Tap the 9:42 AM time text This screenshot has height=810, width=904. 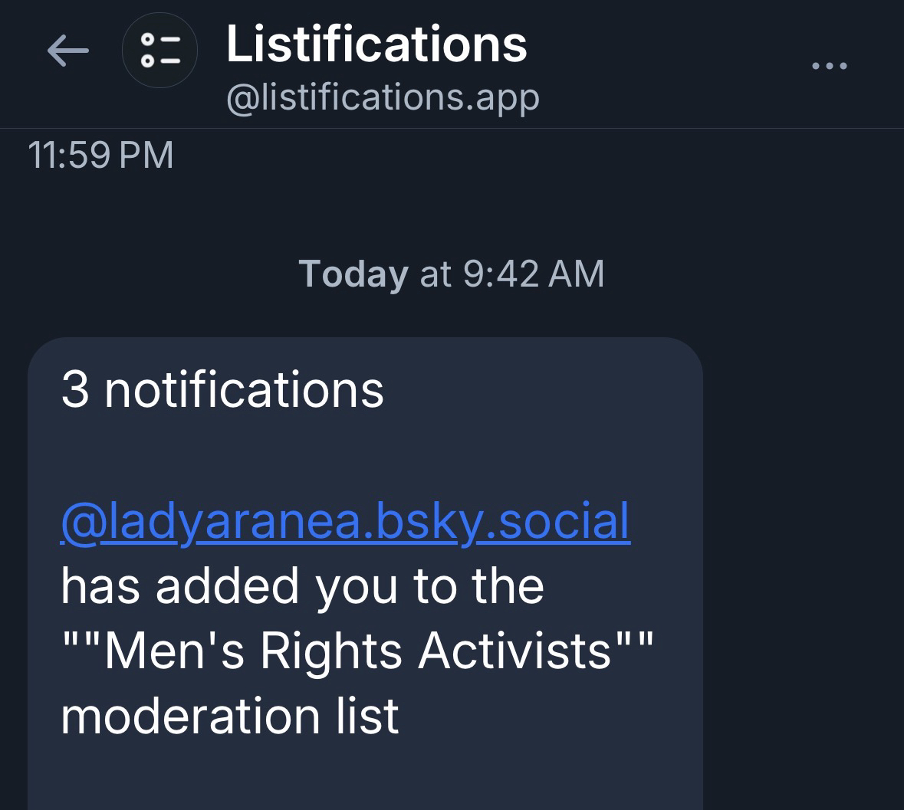[x=534, y=274]
